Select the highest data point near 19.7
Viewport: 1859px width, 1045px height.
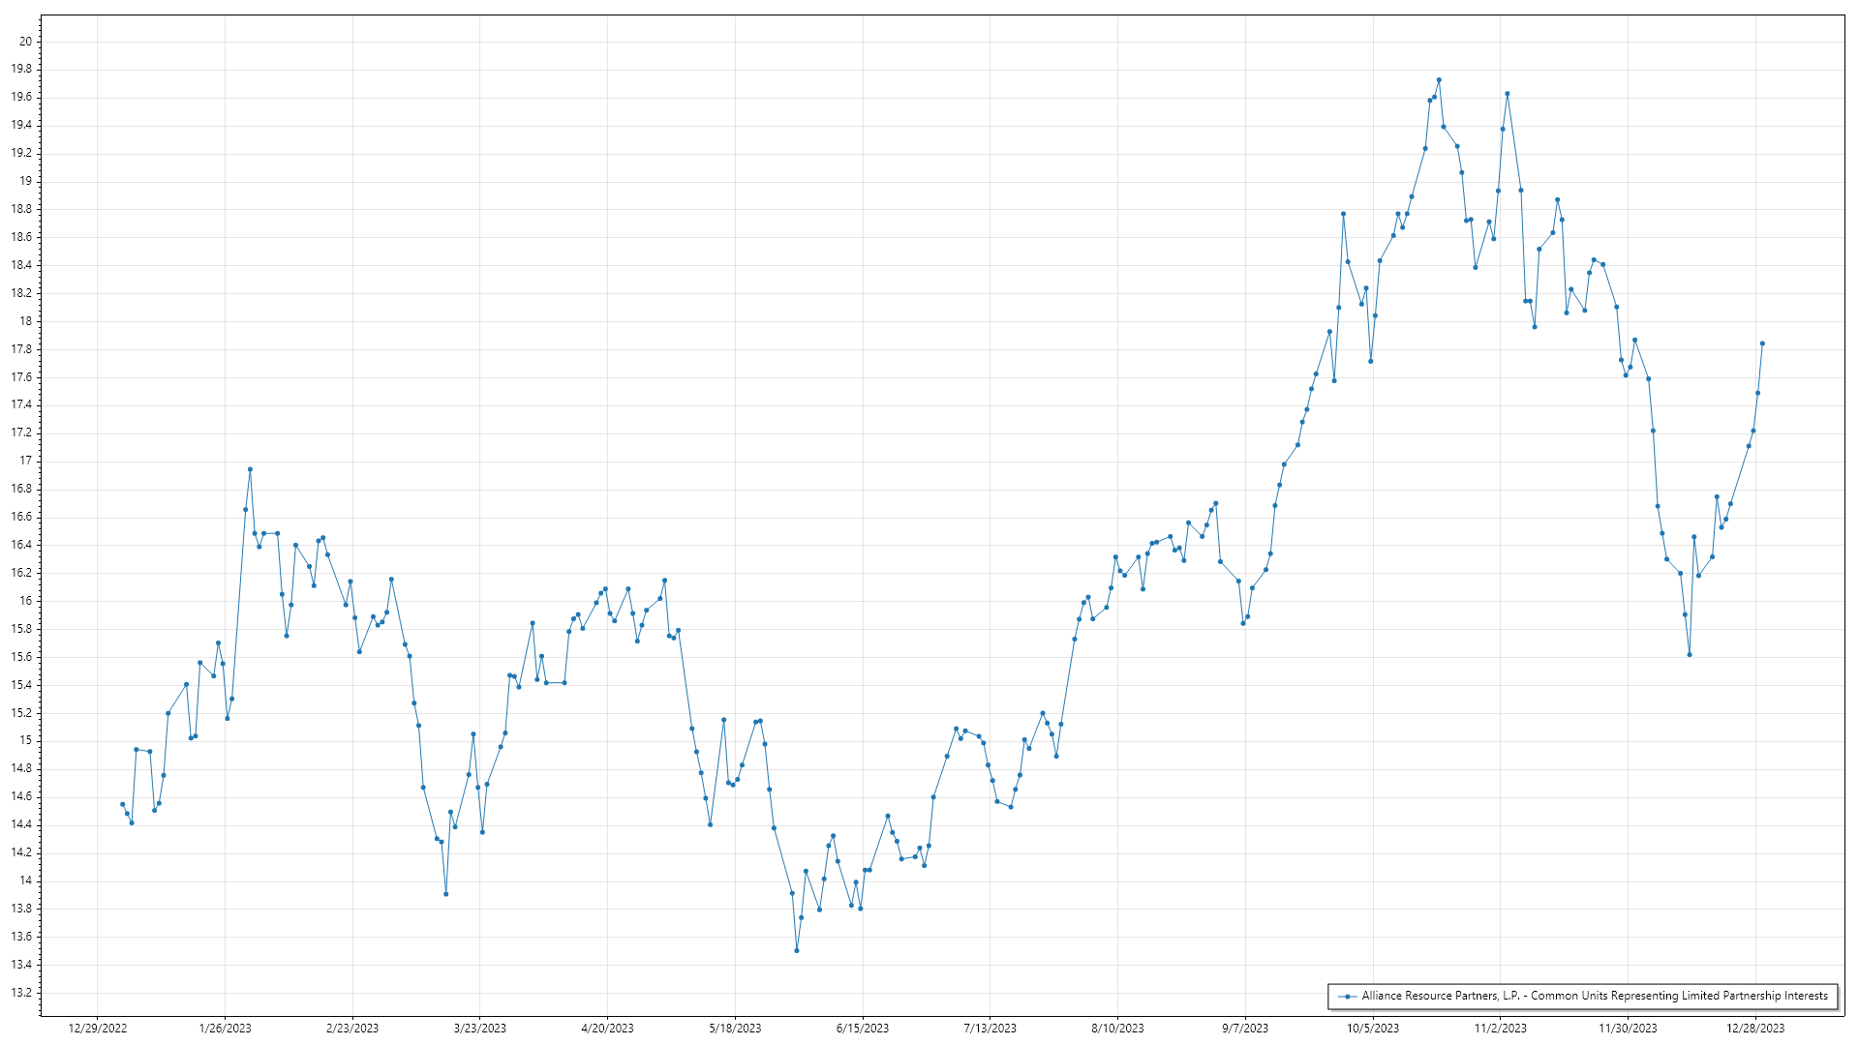[1439, 80]
